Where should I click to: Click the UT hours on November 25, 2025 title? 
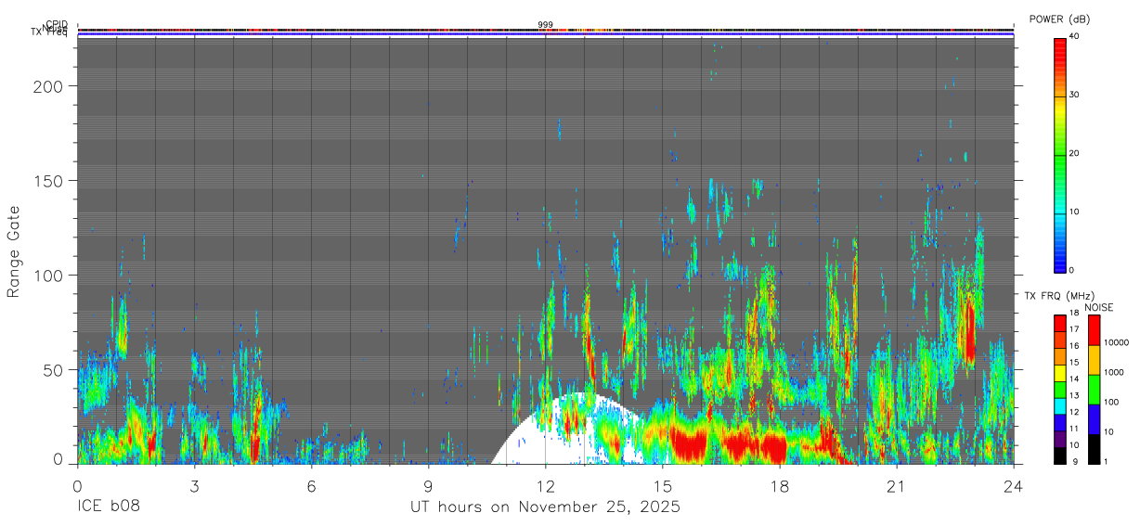(545, 507)
